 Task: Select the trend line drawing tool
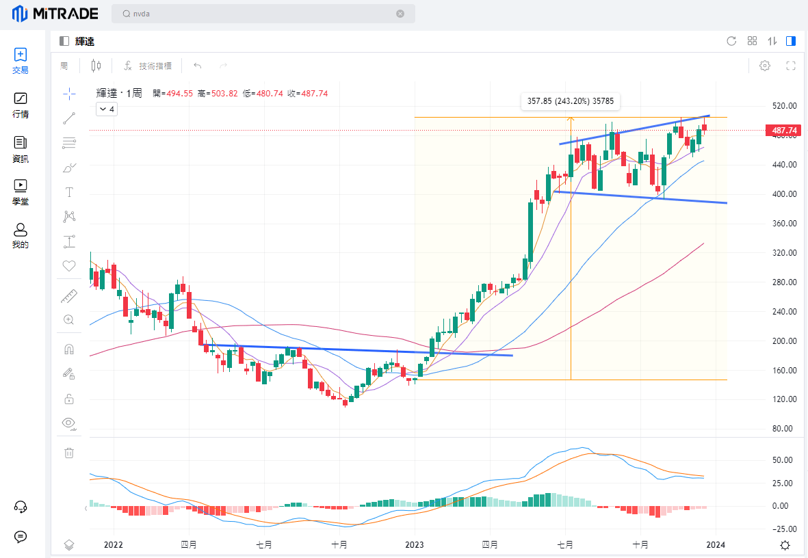(69, 118)
